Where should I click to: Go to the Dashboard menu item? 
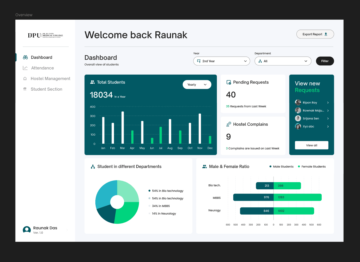pos(41,57)
